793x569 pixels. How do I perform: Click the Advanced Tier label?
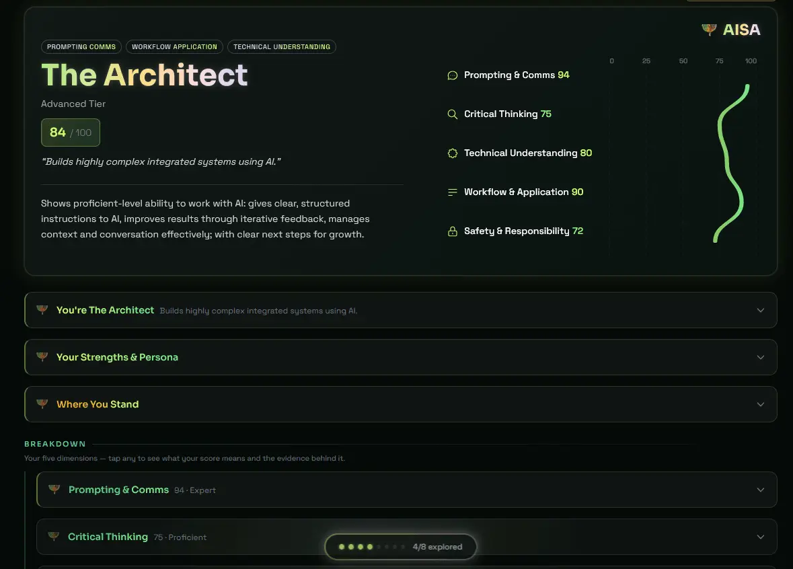[73, 104]
